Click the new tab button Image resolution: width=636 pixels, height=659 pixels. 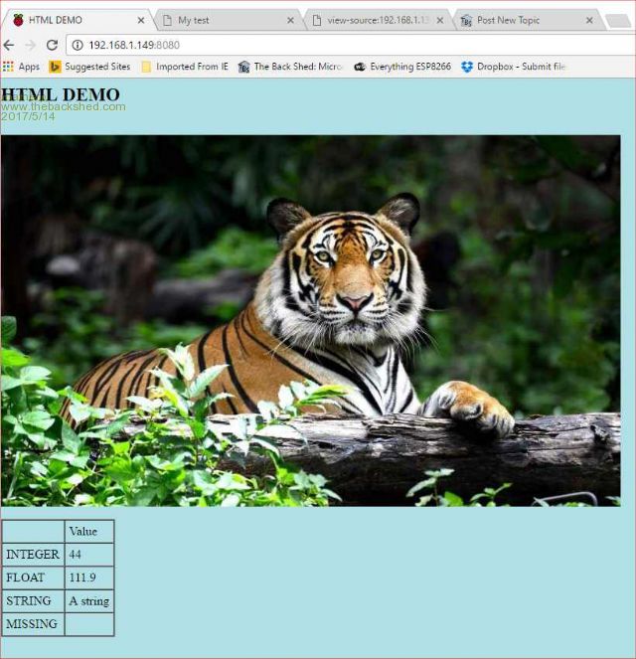coord(618,21)
